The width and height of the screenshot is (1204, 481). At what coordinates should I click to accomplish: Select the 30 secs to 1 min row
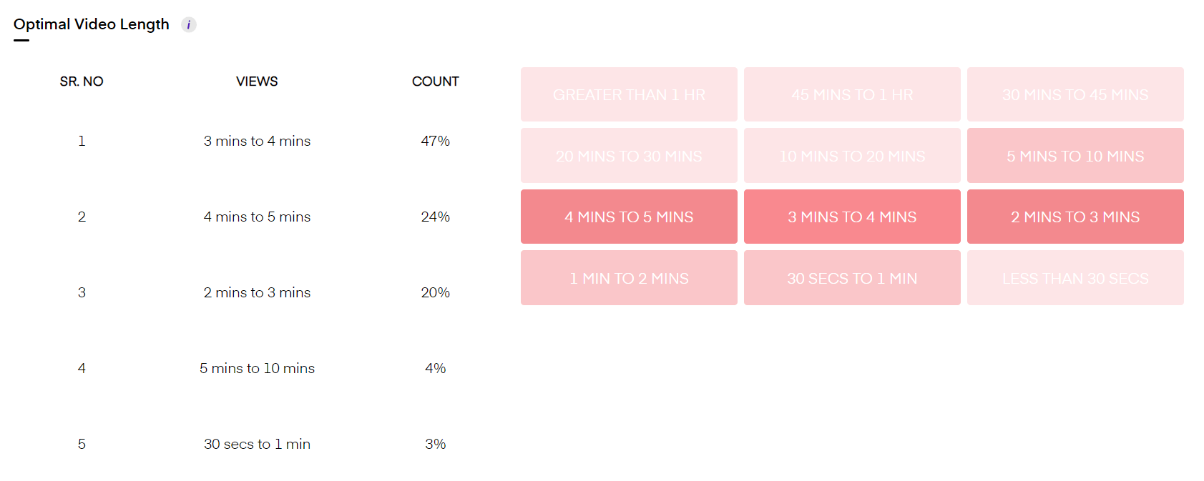(x=257, y=443)
